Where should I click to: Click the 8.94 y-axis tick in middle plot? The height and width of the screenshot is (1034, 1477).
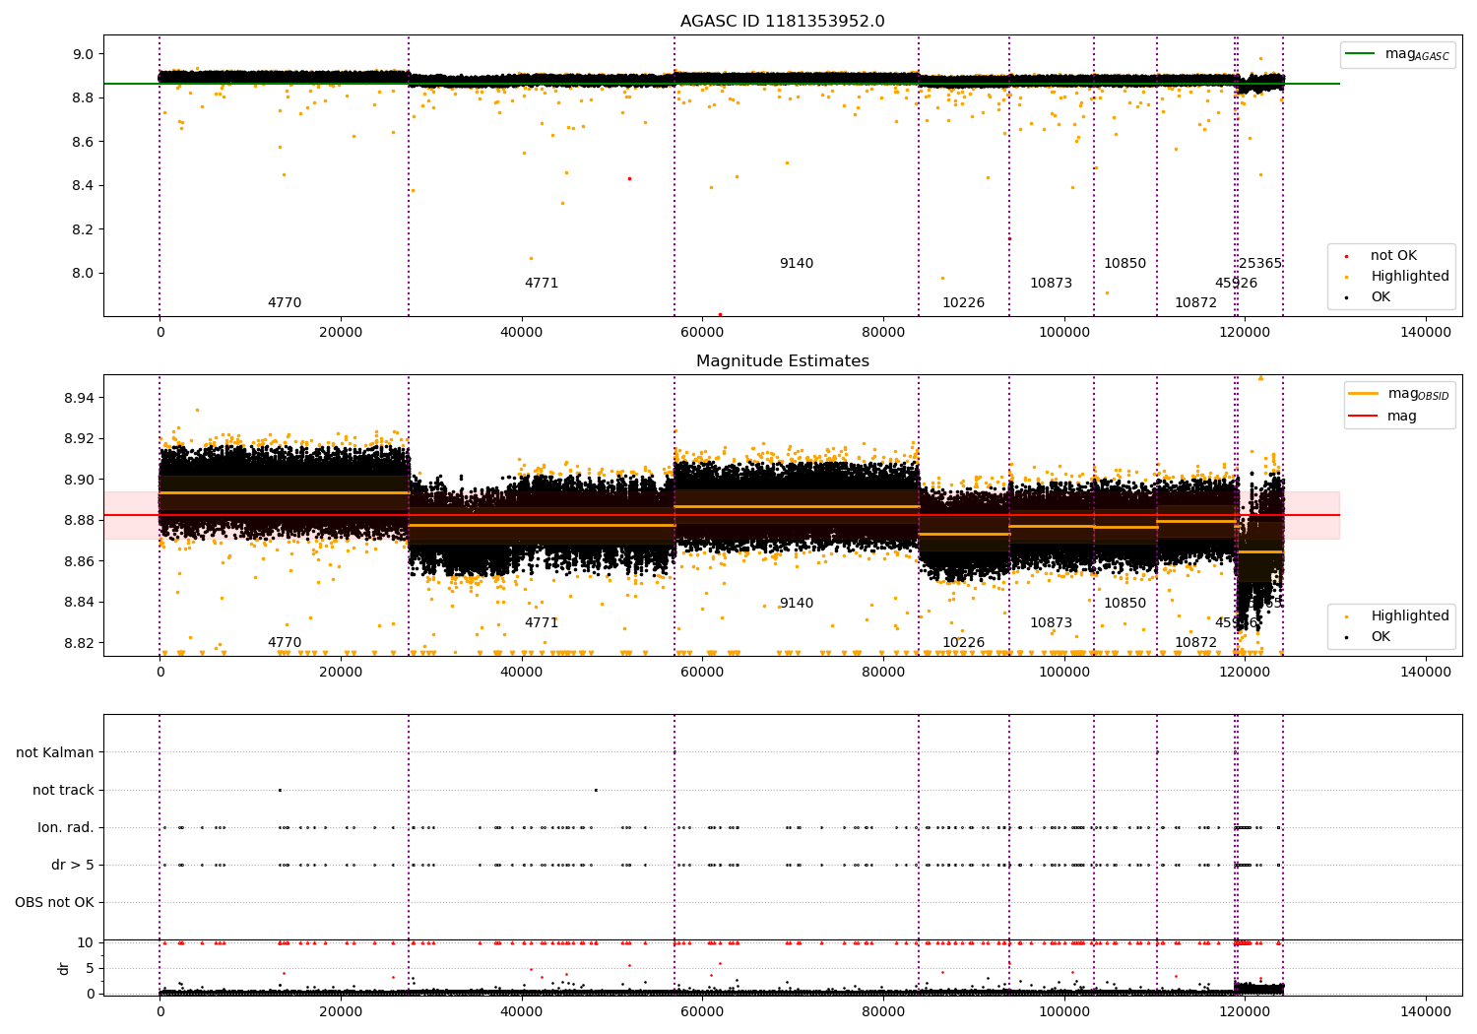80,398
